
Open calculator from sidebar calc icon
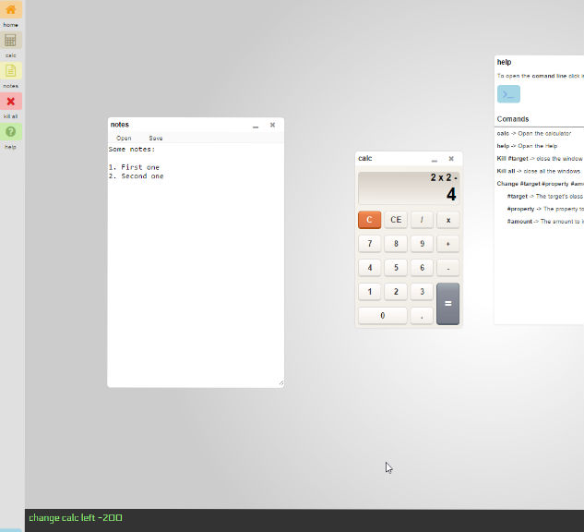(x=11, y=41)
